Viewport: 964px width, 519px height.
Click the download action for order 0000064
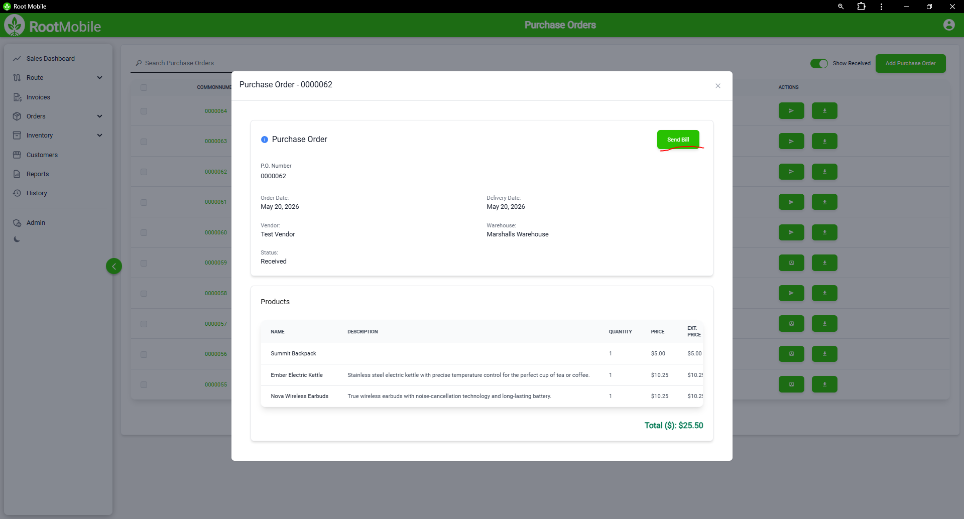tap(824, 111)
